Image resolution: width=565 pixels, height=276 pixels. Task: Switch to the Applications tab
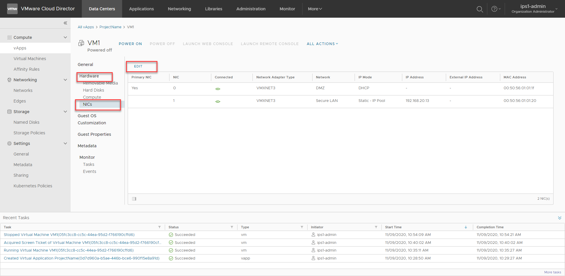tap(142, 9)
